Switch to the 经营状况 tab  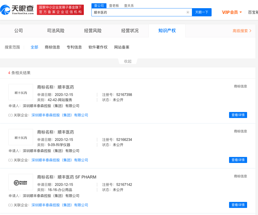[x=130, y=31]
